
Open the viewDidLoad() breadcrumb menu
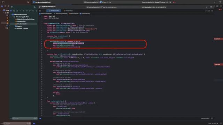[85, 14]
